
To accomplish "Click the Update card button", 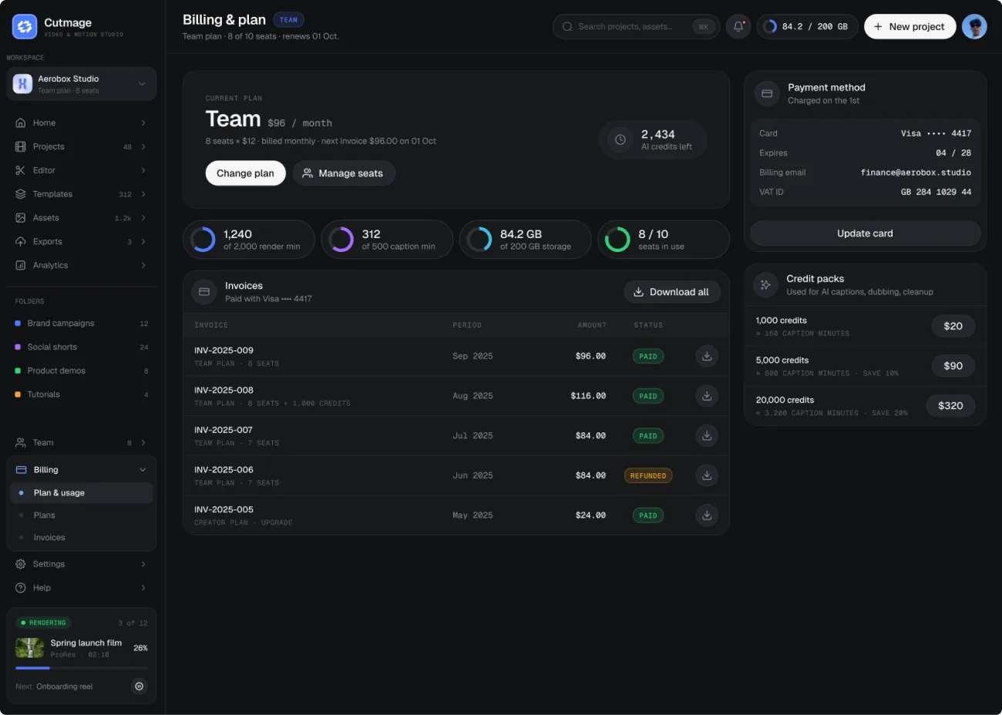I will click(x=865, y=233).
